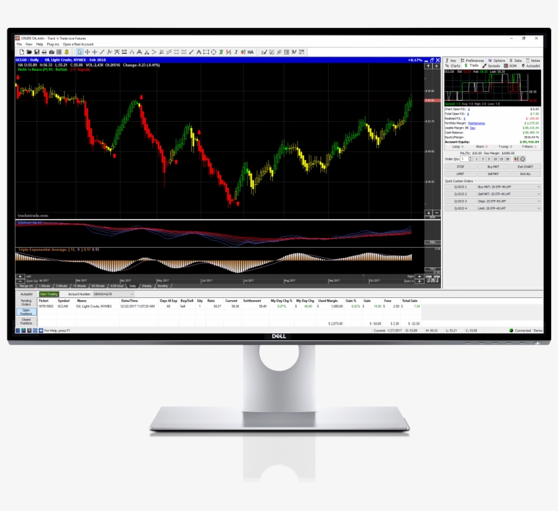Image resolution: width=558 pixels, height=511 pixels.
Task: Switch to the DOM tab
Action: [x=512, y=65]
